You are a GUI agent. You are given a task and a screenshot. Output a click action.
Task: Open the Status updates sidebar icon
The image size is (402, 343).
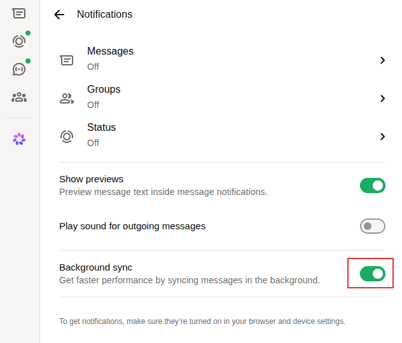pos(19,41)
